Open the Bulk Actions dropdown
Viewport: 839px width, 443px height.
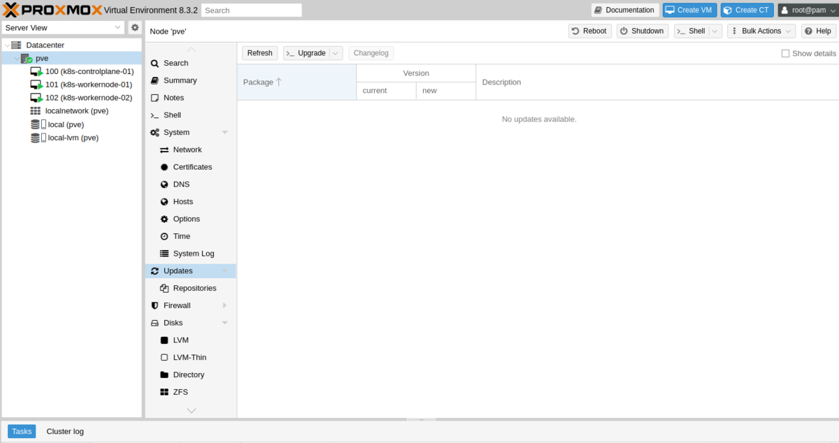point(761,31)
